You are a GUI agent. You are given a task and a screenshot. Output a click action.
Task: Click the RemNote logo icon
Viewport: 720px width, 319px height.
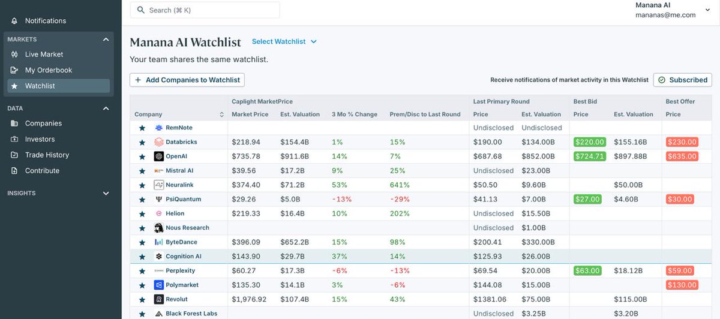(159, 128)
